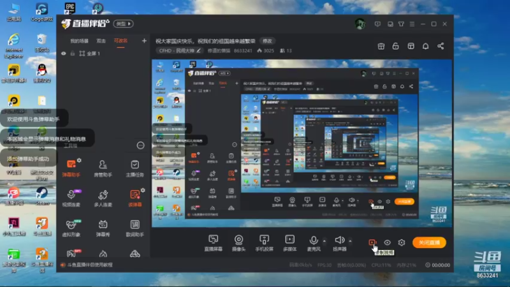Click the lock icon above preview

tap(395, 46)
